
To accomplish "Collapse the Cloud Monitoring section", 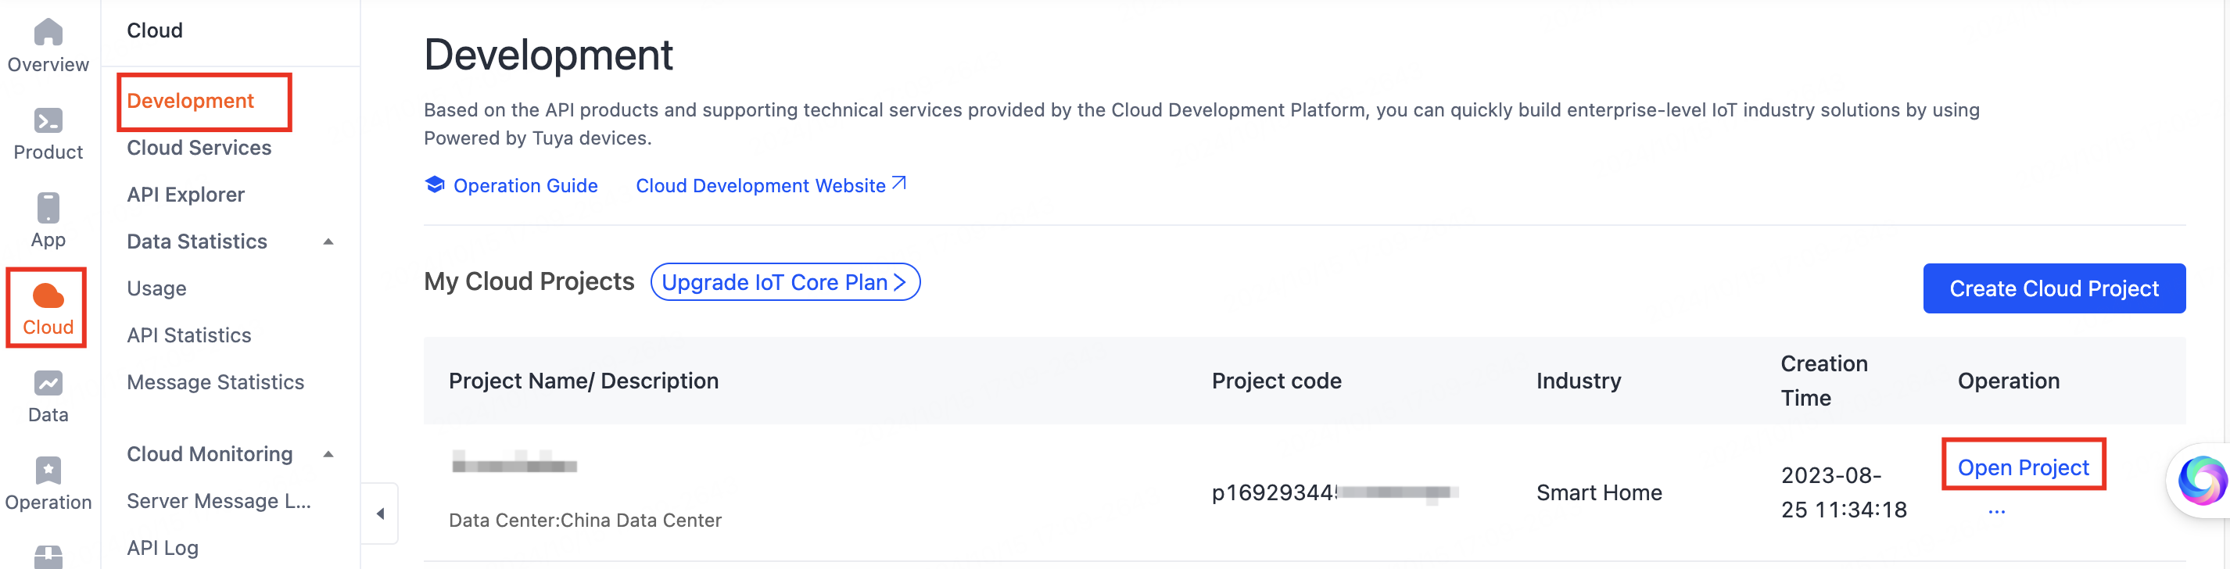I will (x=328, y=455).
